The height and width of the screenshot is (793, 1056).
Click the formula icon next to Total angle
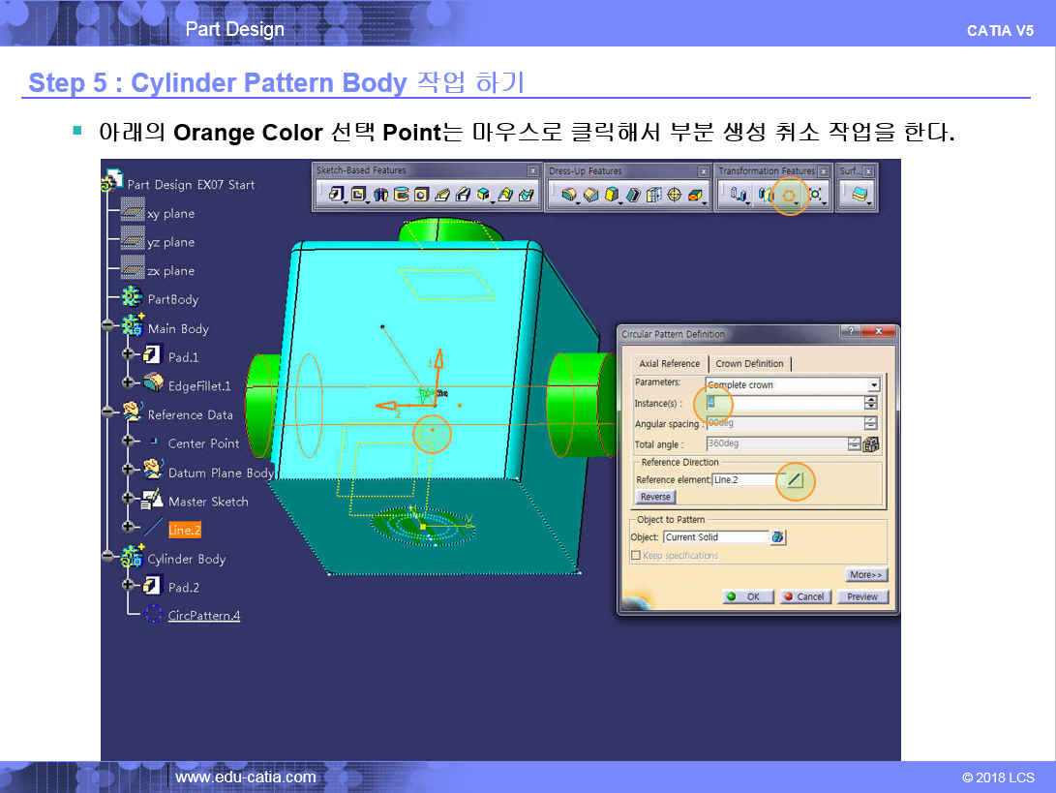871,444
